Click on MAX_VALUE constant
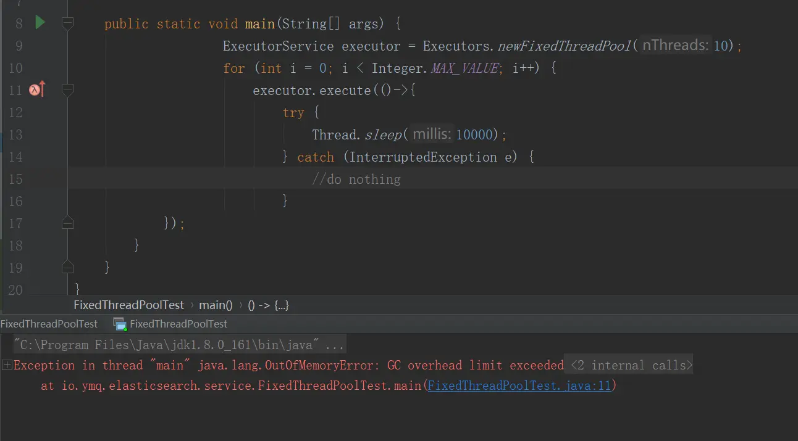 click(464, 68)
